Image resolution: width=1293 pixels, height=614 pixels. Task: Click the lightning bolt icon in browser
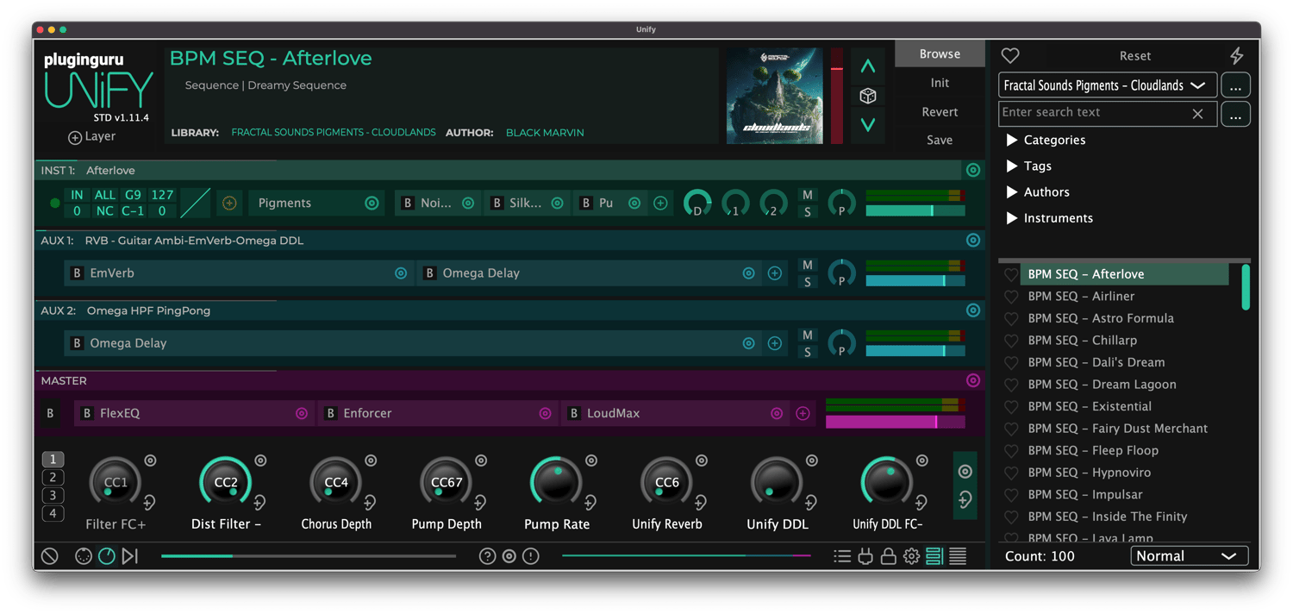point(1237,55)
